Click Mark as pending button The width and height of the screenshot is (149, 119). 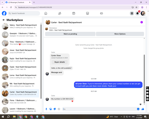pos(70,34)
